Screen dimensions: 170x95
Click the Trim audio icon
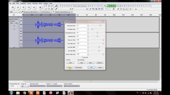pyautogui.click(x=99, y=9)
